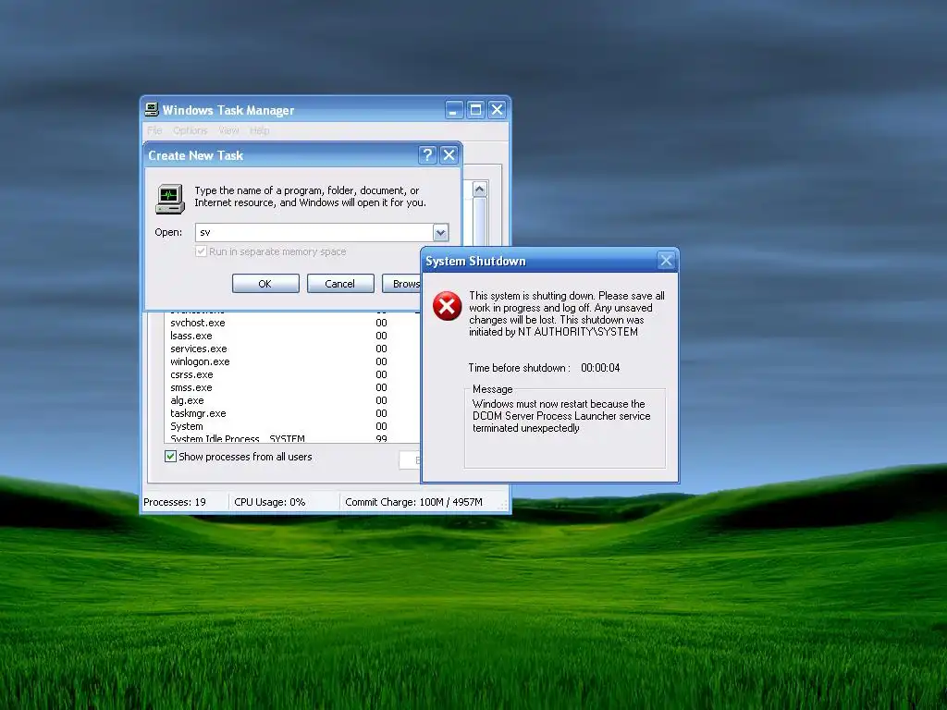Select the services.exe process row
This screenshot has width=947, height=710.
click(x=293, y=349)
